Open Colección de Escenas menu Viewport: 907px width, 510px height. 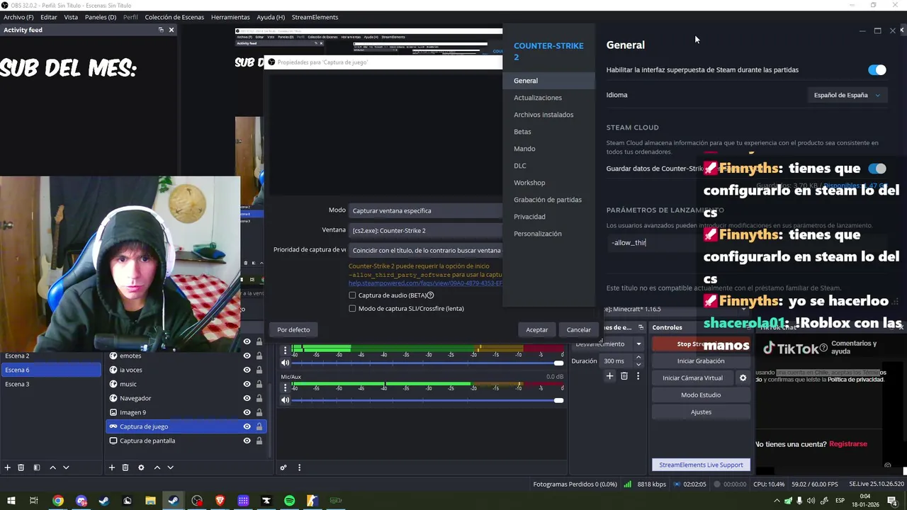(x=174, y=17)
